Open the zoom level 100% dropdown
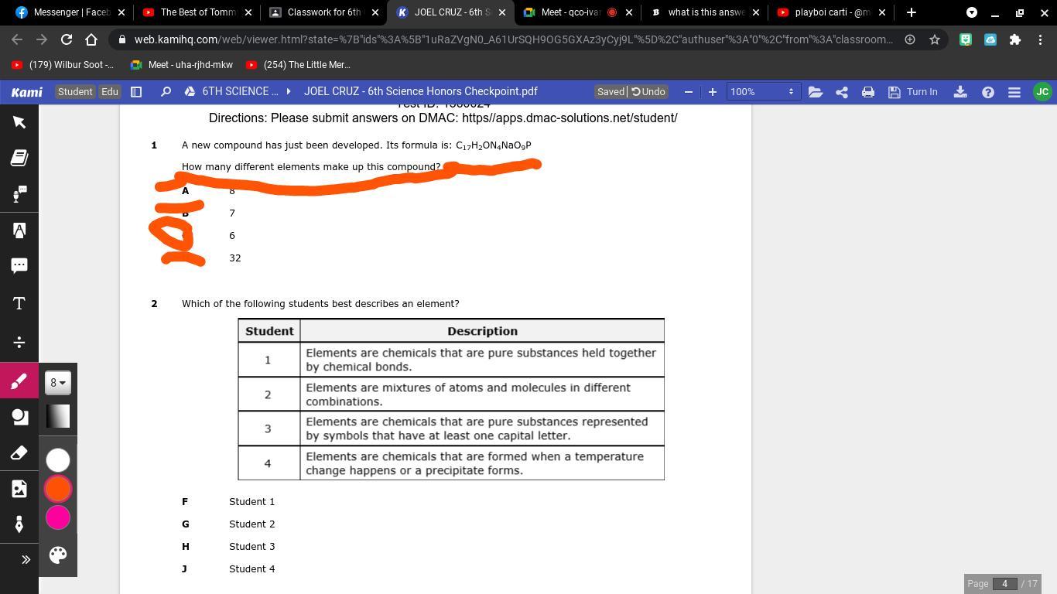Viewport: 1057px width, 594px height. pyautogui.click(x=762, y=91)
